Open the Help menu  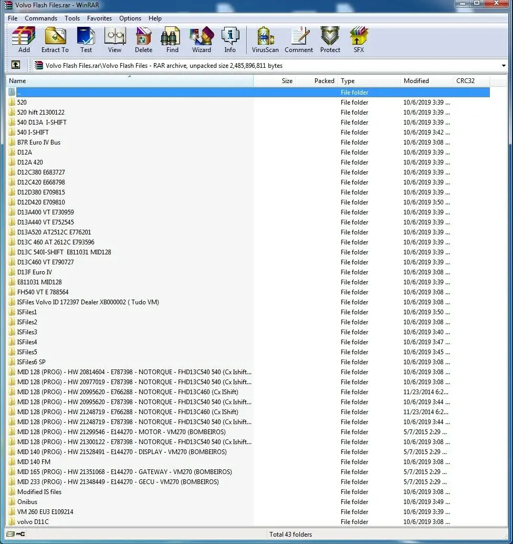click(155, 18)
